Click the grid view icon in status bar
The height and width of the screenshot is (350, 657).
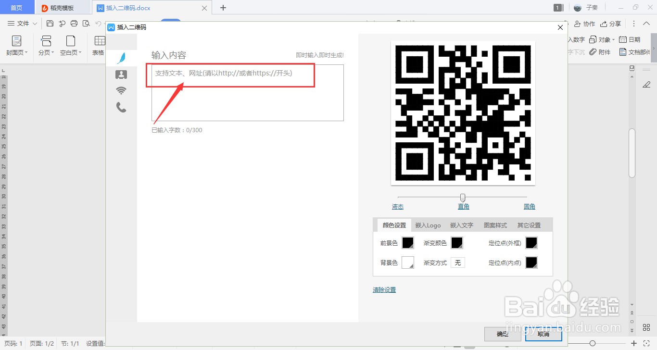point(646,328)
